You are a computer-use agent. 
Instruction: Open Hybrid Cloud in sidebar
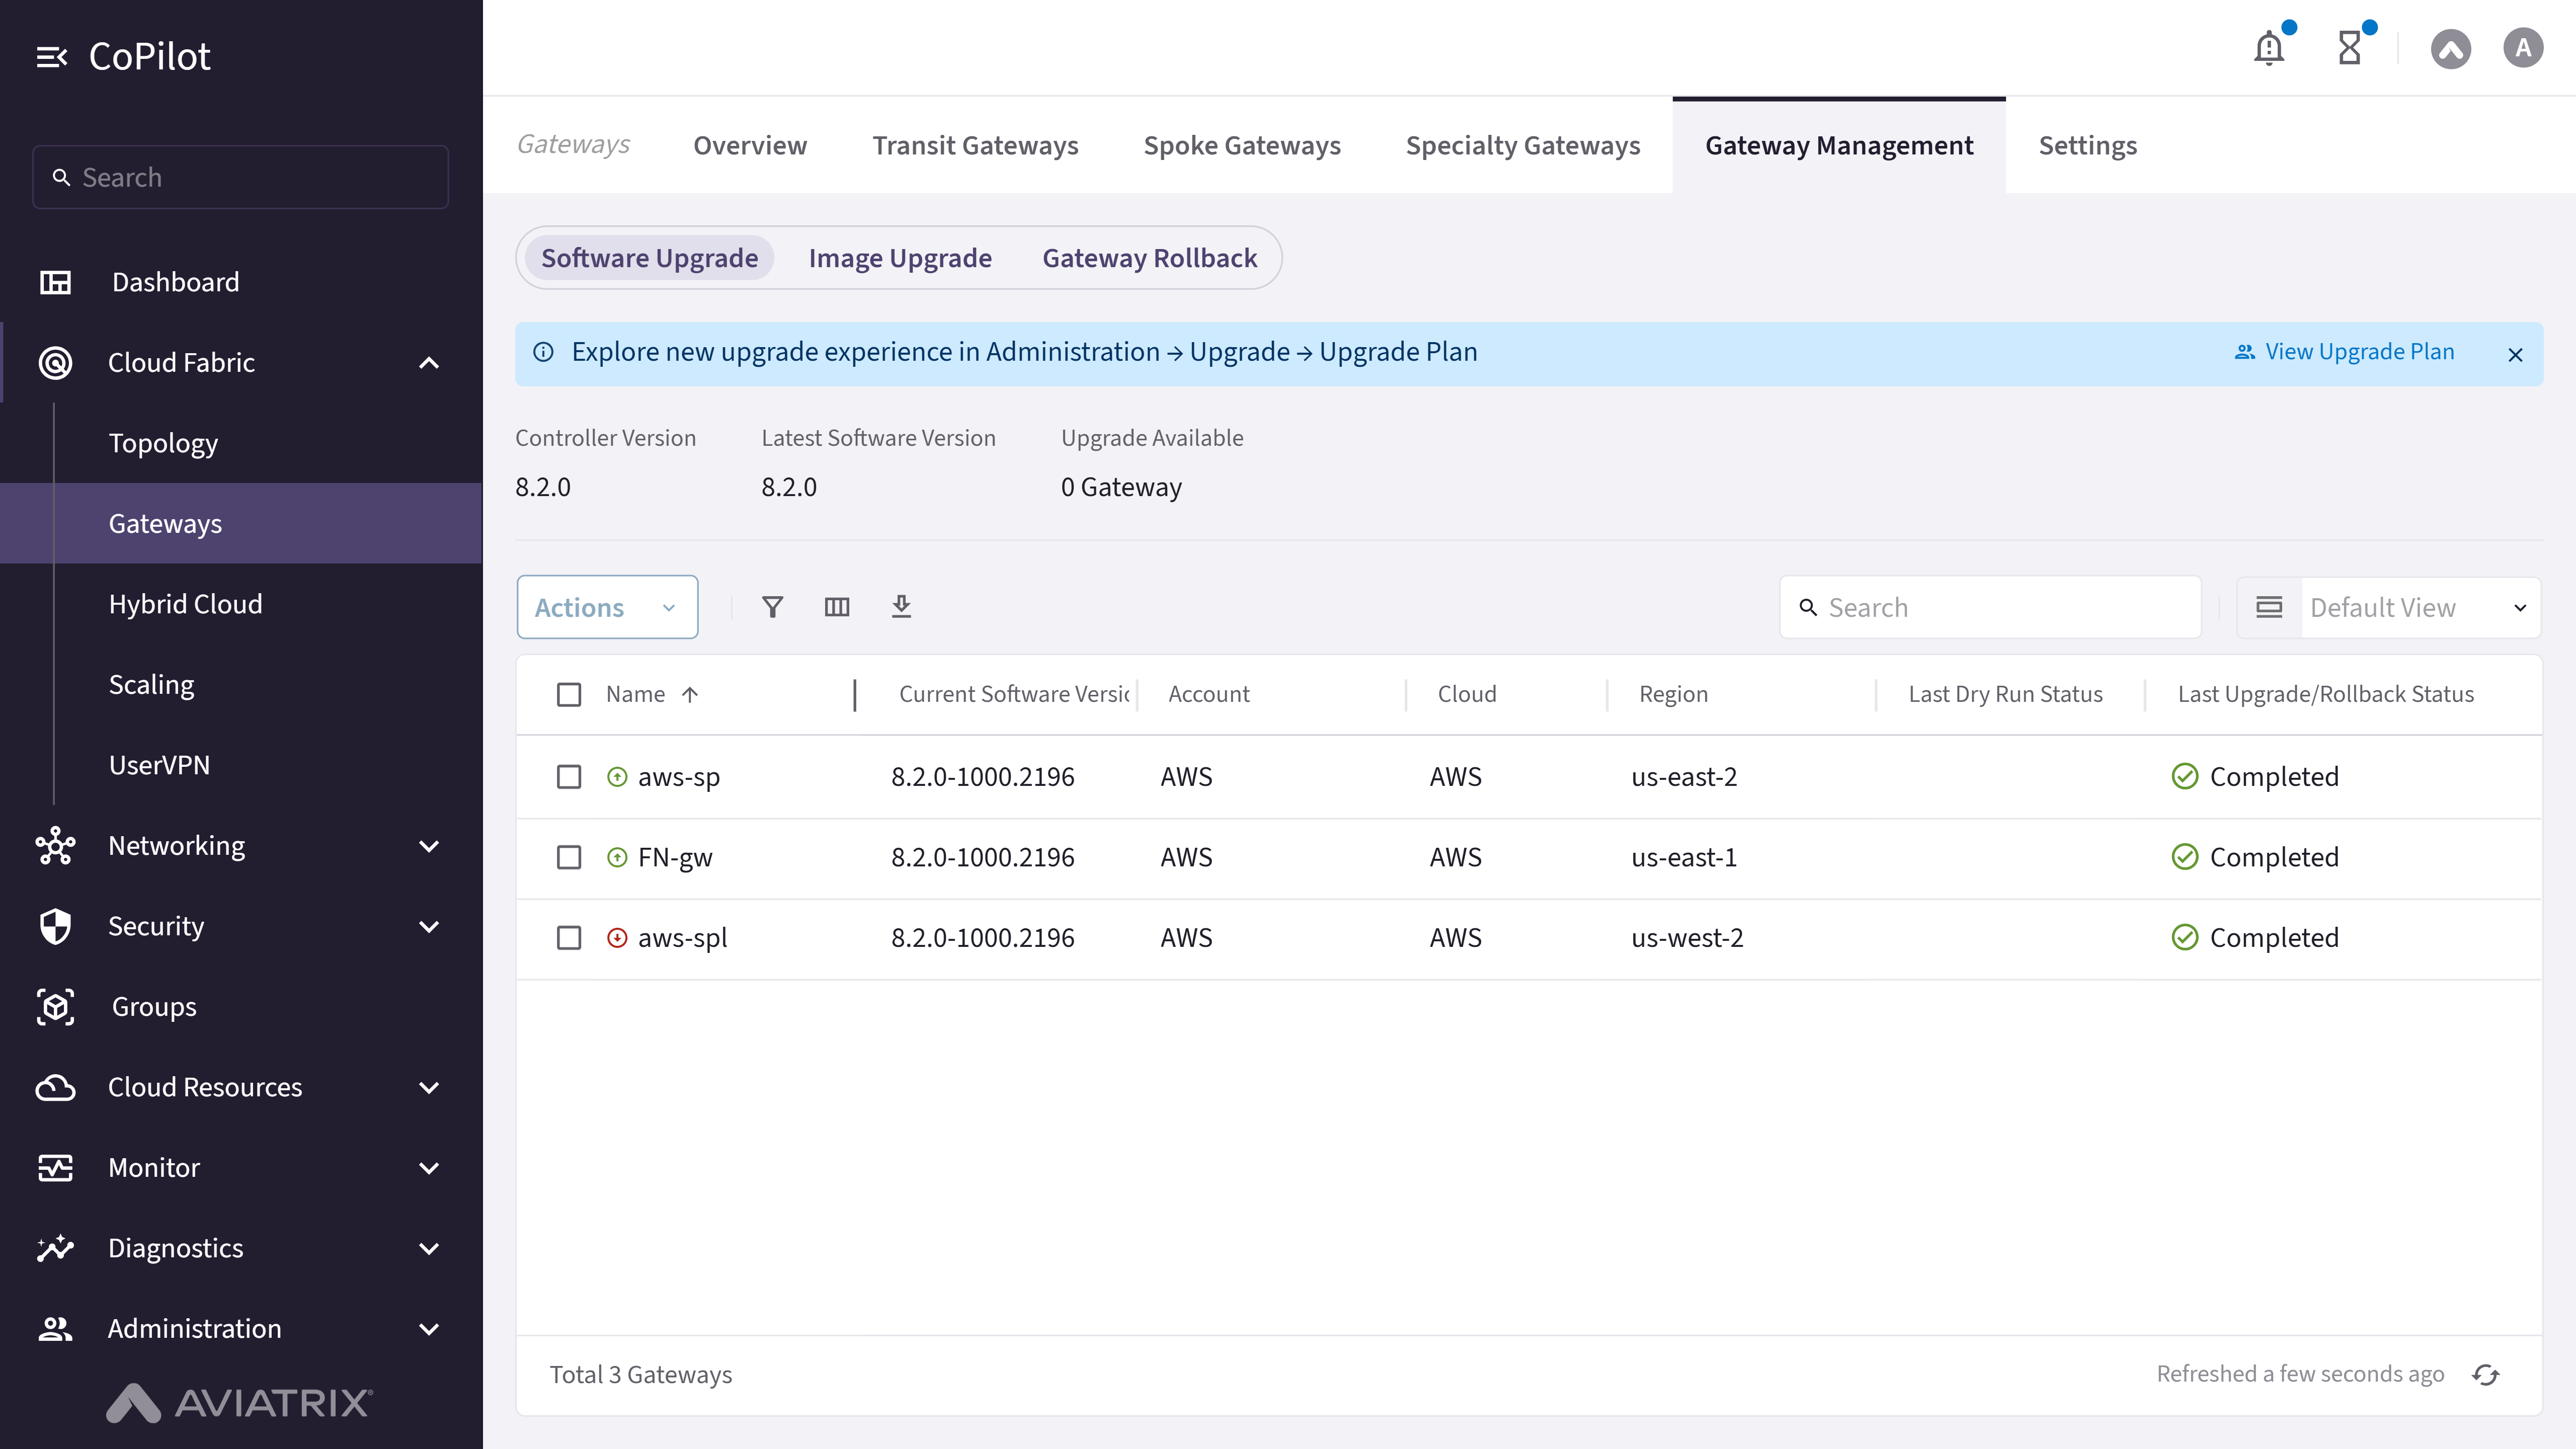coord(185,604)
